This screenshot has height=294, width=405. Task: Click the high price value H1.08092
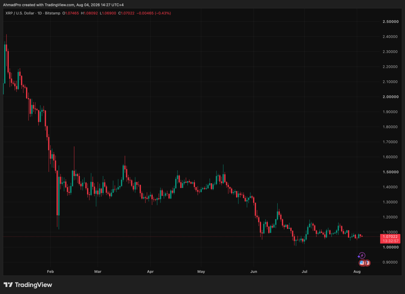(x=89, y=13)
